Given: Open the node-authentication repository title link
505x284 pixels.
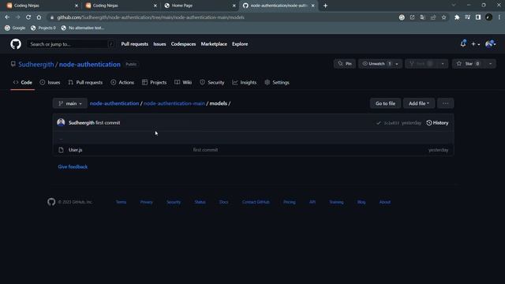Looking at the screenshot, I should [x=89, y=65].
